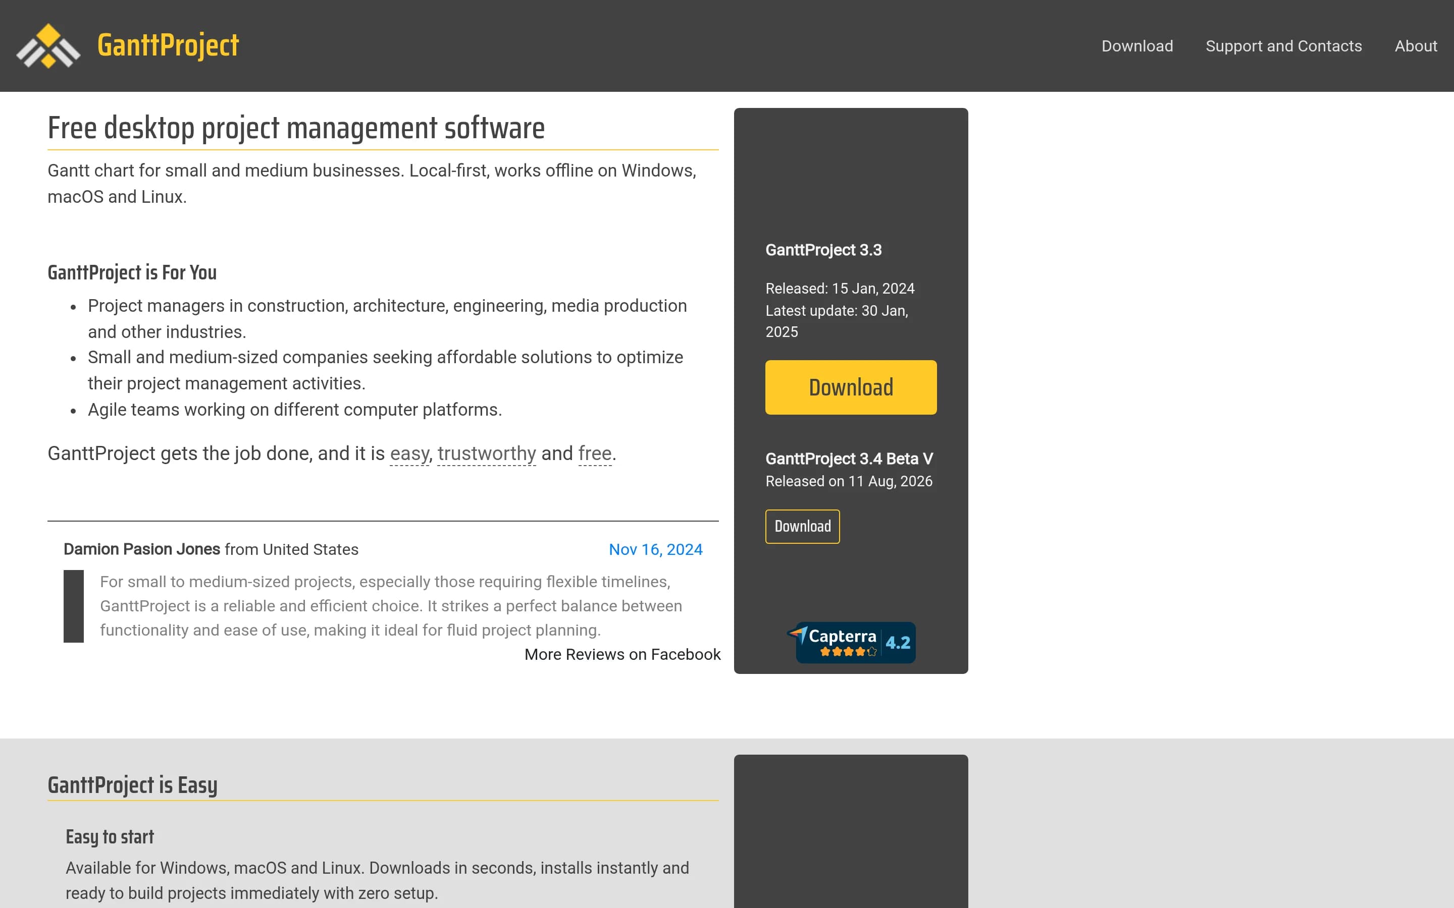
Task: Click the Released on 11 Aug, 2026 text
Action: pos(849,482)
